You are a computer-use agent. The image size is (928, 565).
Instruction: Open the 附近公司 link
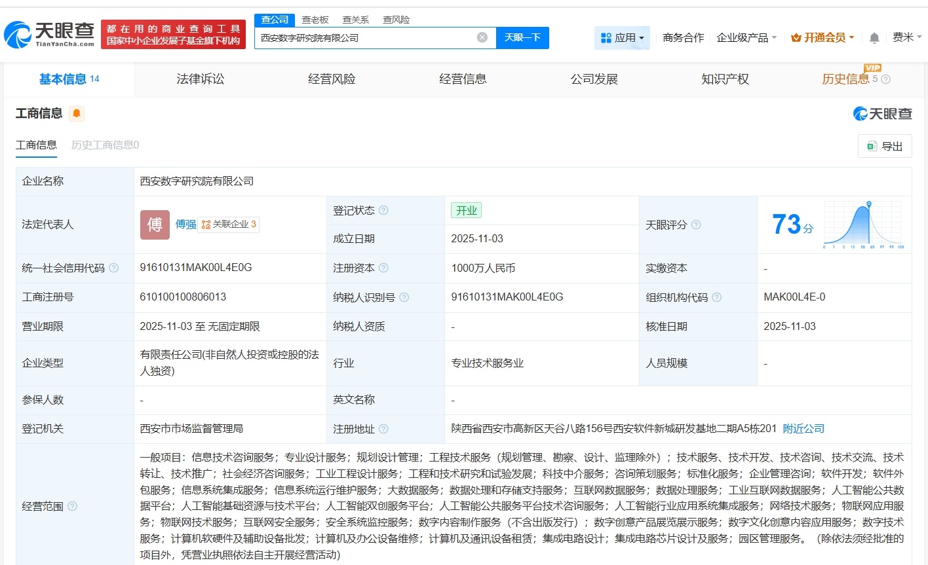(804, 429)
